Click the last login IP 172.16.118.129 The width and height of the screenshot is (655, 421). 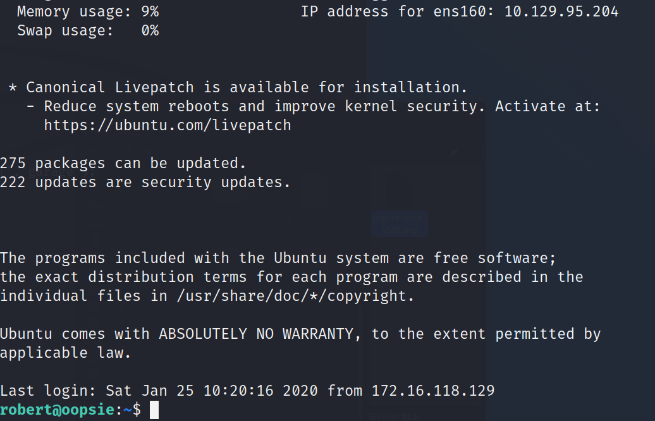432,391
